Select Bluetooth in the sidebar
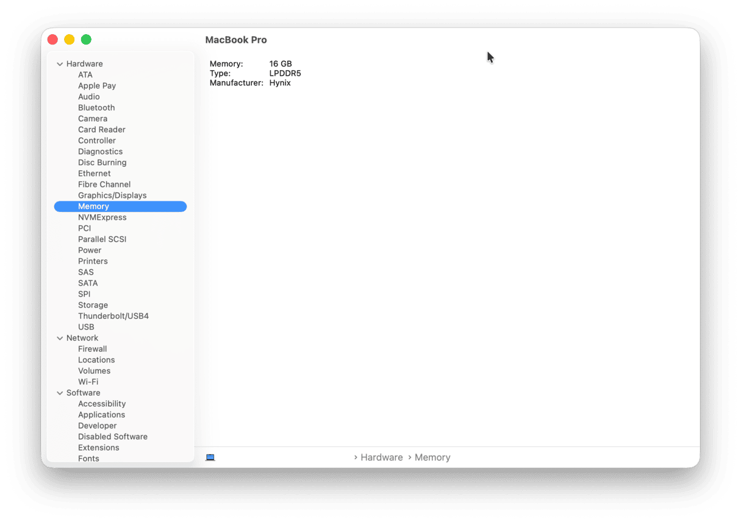This screenshot has width=741, height=522. pos(96,107)
